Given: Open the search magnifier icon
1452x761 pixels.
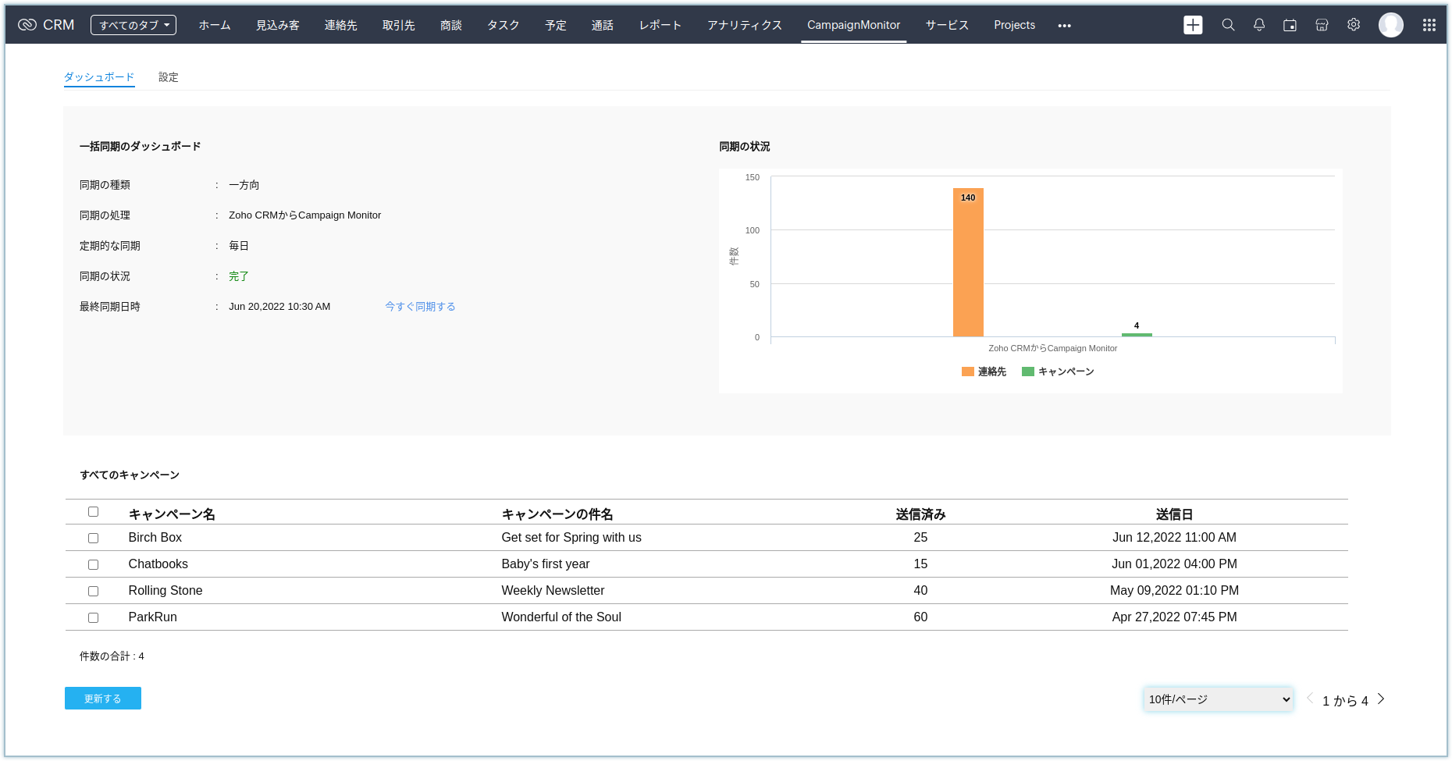Looking at the screenshot, I should 1228,25.
